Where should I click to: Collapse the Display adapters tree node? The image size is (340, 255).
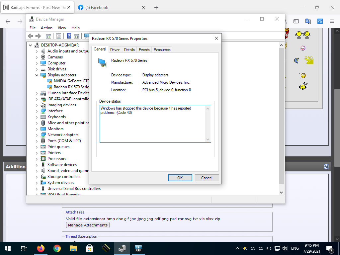pos(37,75)
